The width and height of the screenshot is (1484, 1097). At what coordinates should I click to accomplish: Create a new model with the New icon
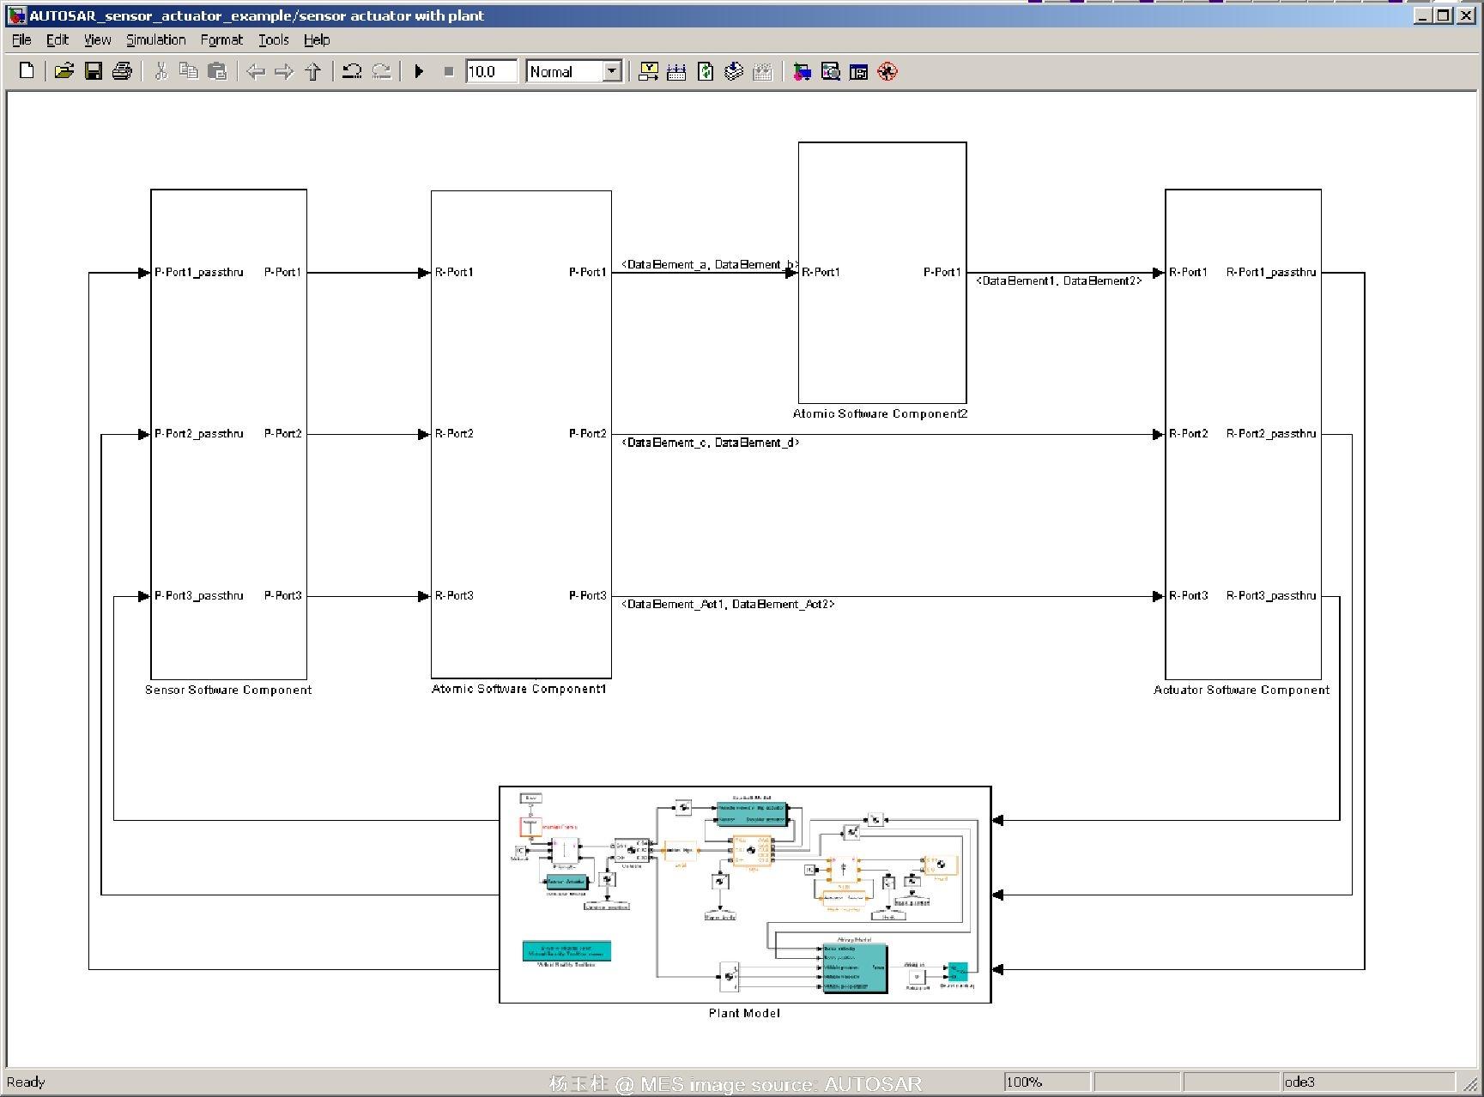tap(26, 71)
